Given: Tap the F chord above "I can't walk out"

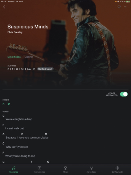Looking at the screenshot, I should (3, 125).
